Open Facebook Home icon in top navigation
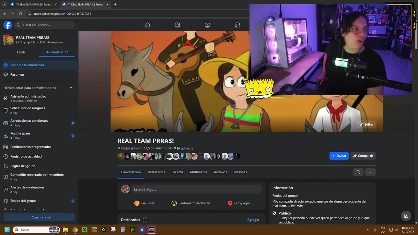The width and height of the screenshot is (418, 235). pyautogui.click(x=147, y=25)
